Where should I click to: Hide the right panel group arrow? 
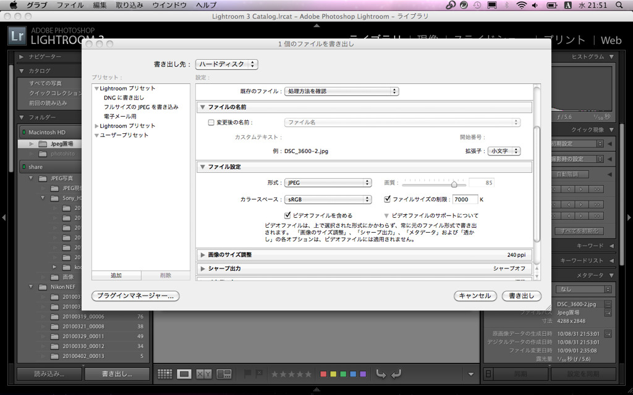pyautogui.click(x=629, y=217)
